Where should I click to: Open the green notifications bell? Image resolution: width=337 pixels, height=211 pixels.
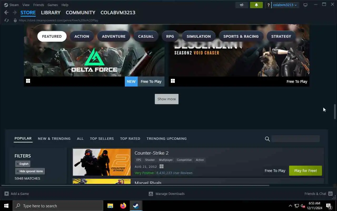coord(256,5)
